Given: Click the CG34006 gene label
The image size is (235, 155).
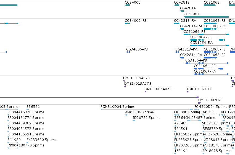Looking at the screenshot, I should pos(133,2).
